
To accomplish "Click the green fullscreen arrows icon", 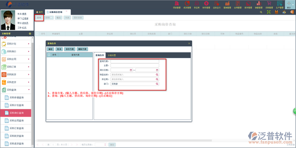I will (269, 12).
